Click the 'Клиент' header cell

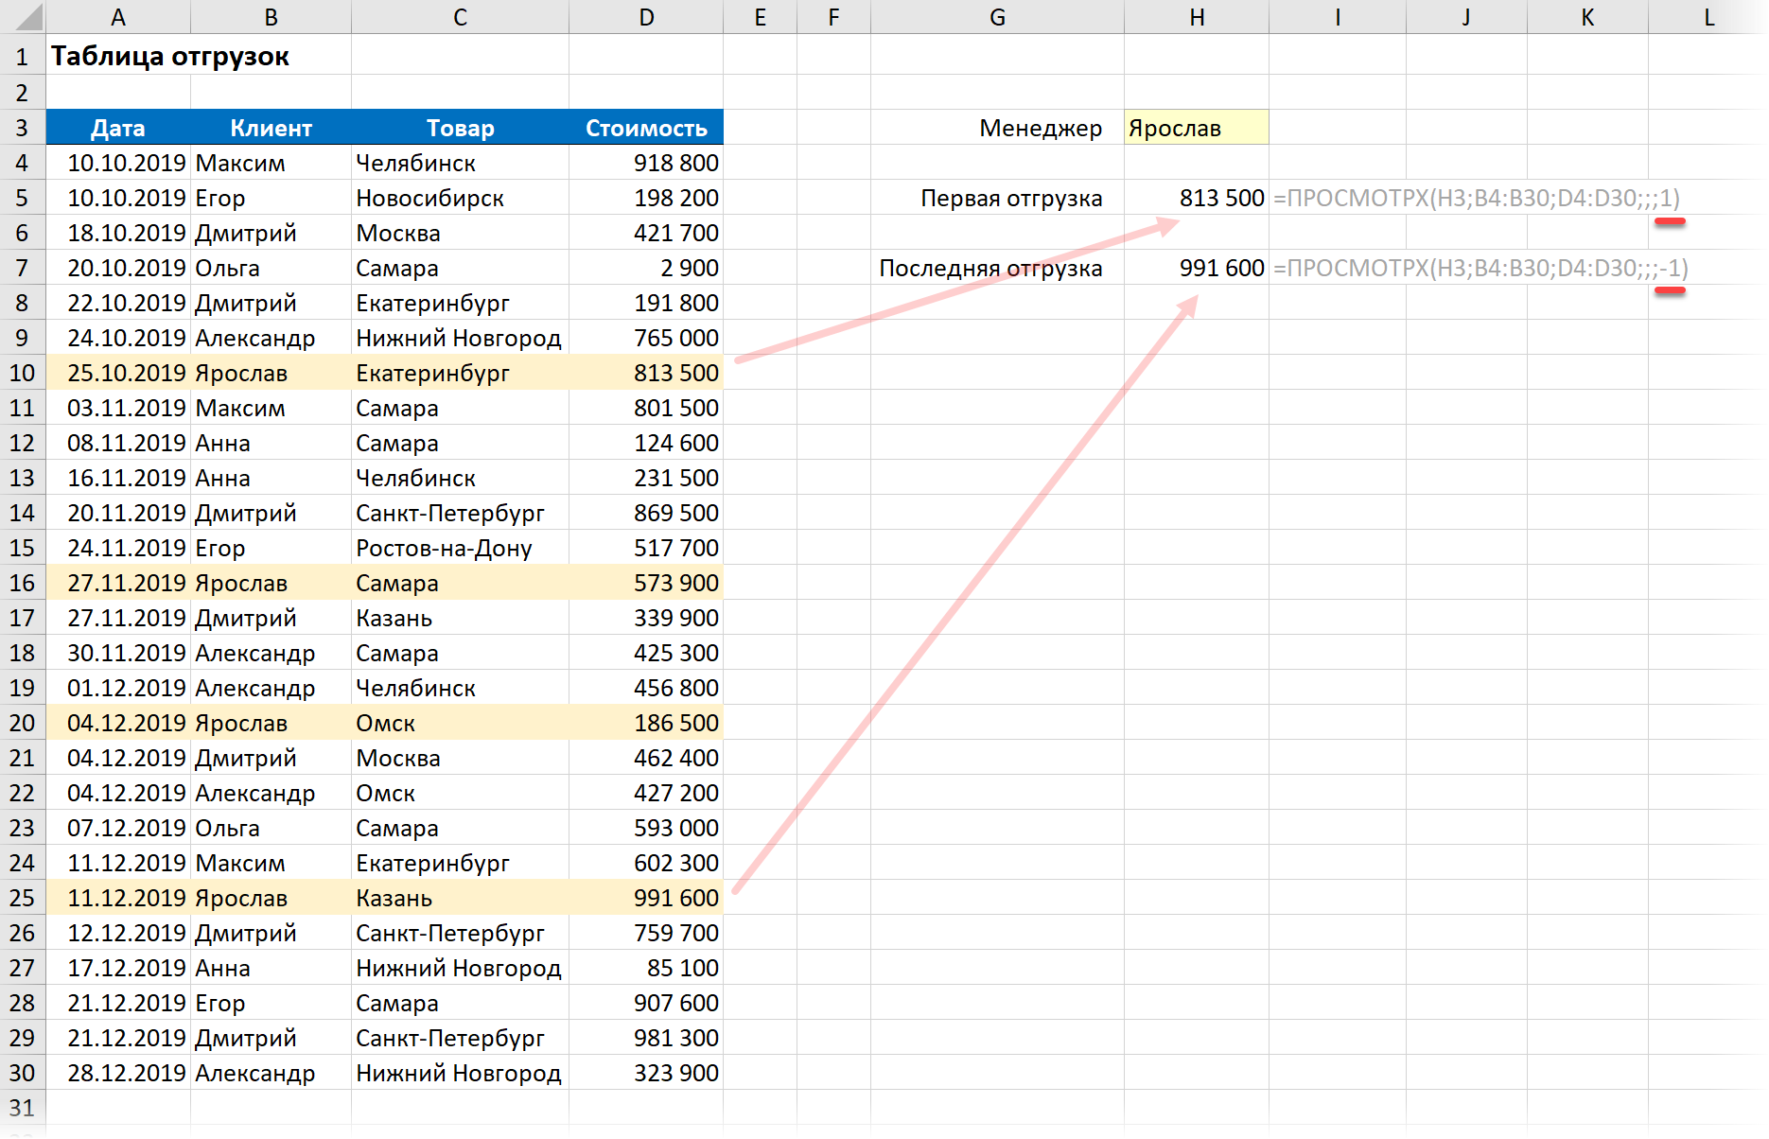(271, 128)
